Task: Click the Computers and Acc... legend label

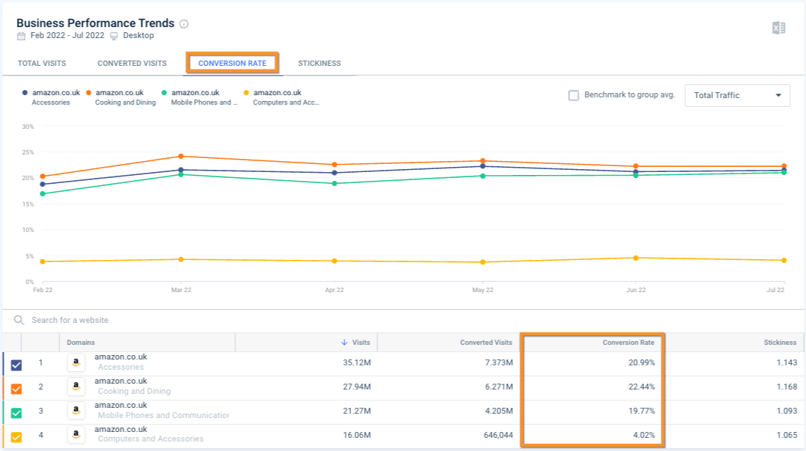Action: click(286, 102)
